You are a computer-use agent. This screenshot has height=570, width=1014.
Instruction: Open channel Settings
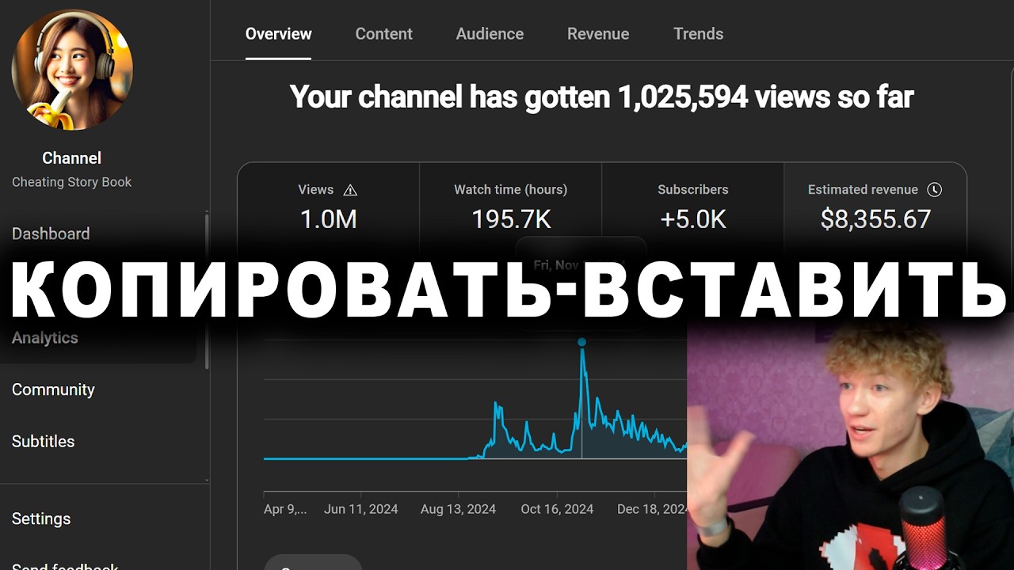tap(41, 519)
